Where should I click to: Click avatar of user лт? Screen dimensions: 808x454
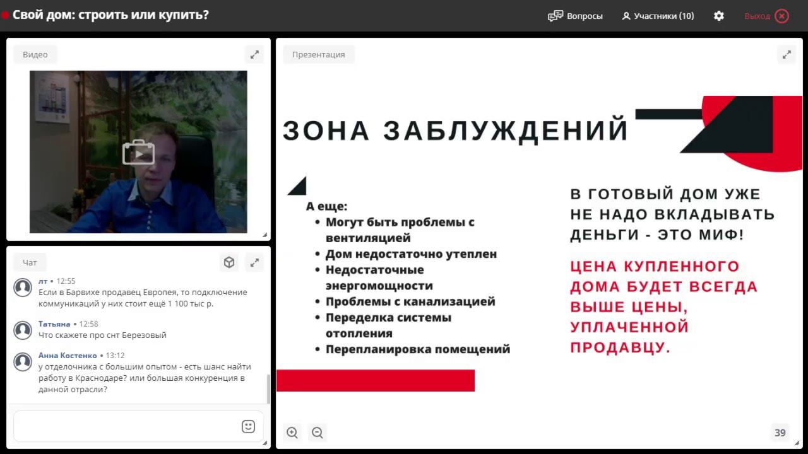(x=23, y=288)
